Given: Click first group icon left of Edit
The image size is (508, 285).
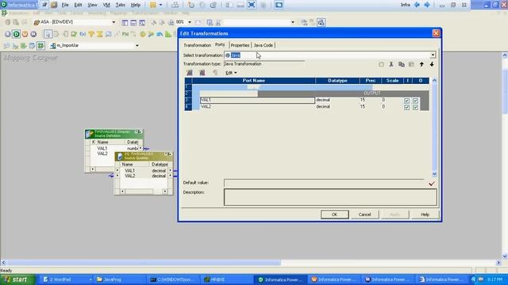Looking at the screenshot, I should [190, 73].
